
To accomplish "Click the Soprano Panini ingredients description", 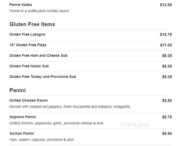I will (x=57, y=123).
